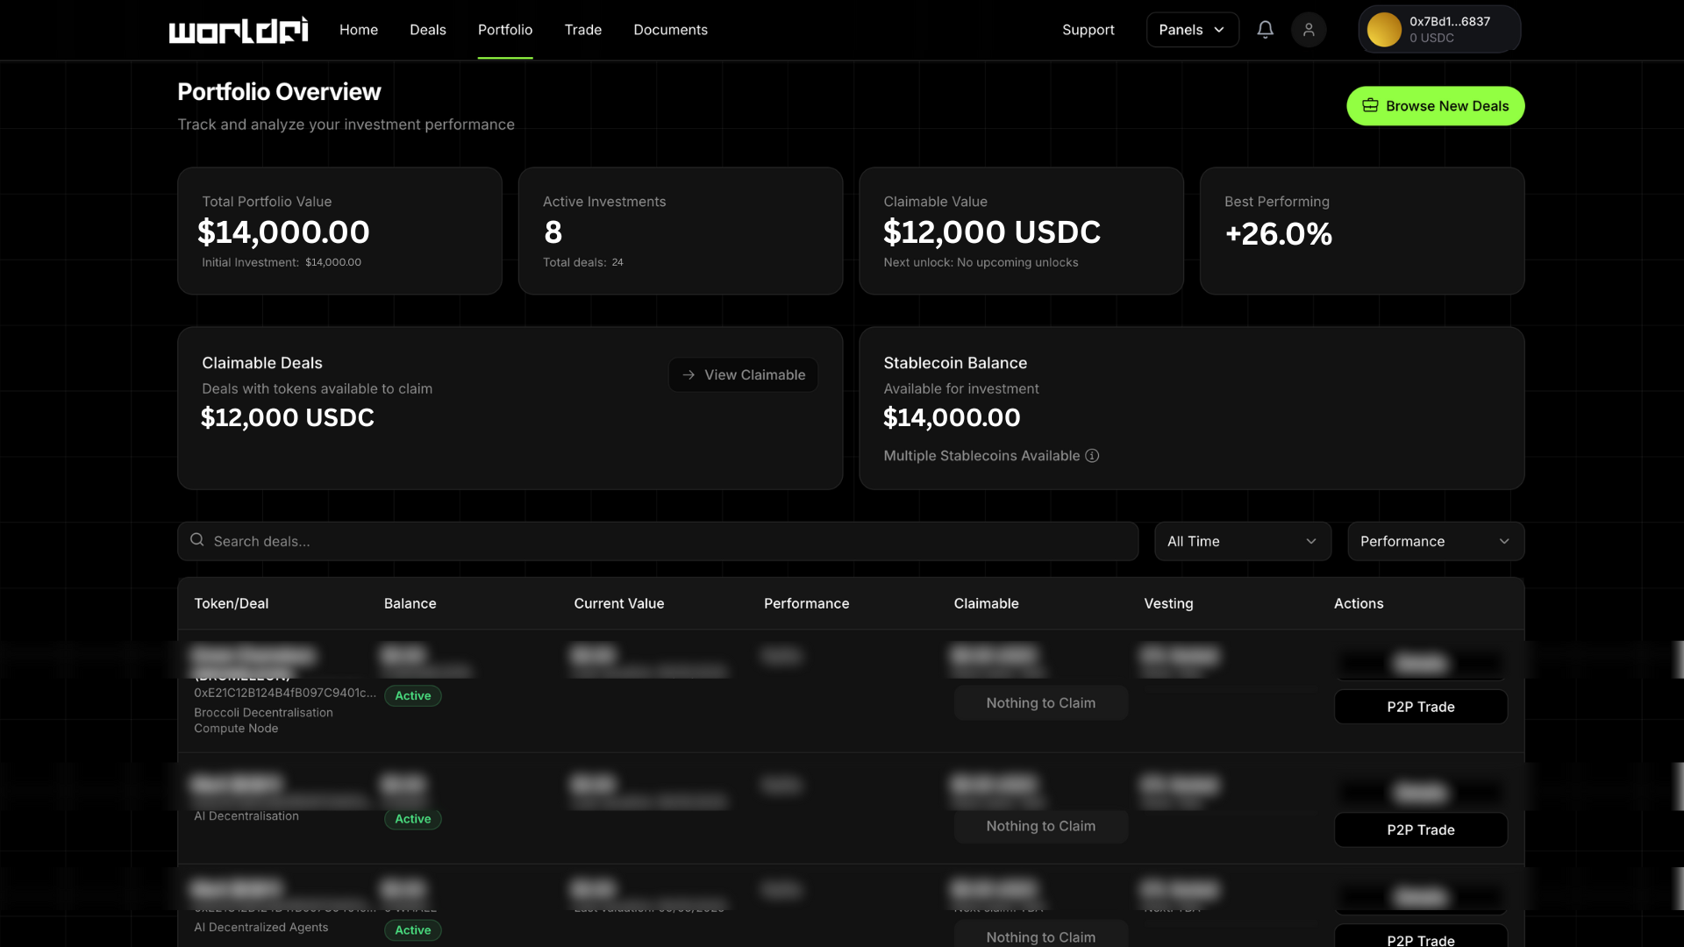Click the briefcase icon on Browse New Deals

[x=1370, y=106]
